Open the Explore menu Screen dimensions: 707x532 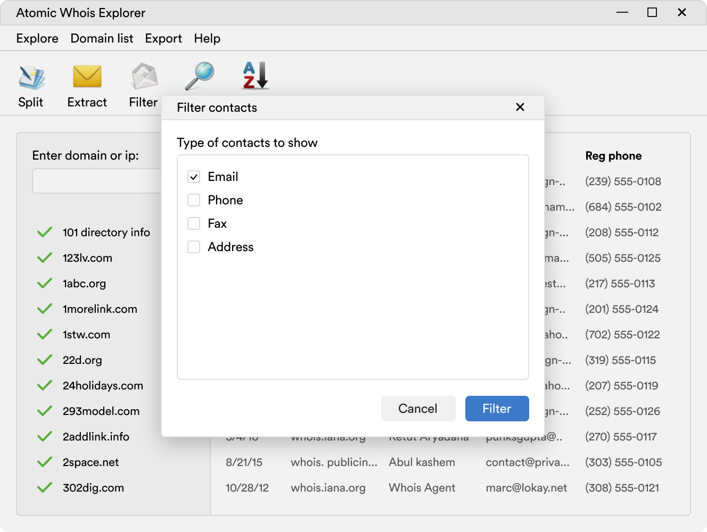37,38
